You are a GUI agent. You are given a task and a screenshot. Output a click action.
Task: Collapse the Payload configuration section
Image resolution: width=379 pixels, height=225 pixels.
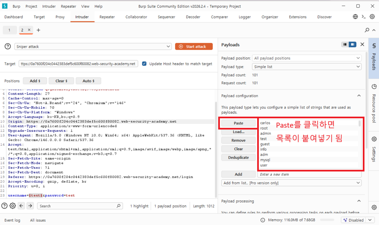point(359,96)
